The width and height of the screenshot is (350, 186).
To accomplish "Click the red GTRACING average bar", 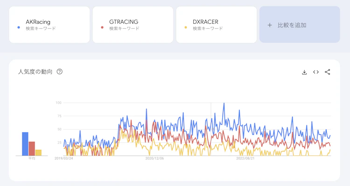I will (32, 148).
